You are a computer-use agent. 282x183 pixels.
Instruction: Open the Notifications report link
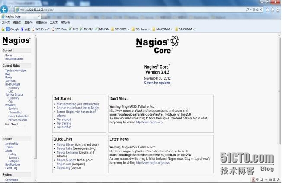(x=13, y=164)
